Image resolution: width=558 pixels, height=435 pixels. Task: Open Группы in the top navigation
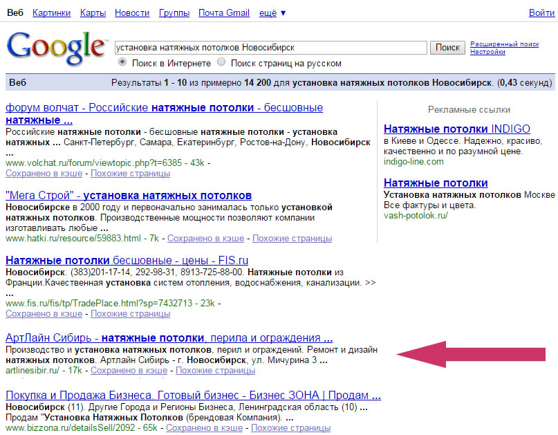click(x=174, y=13)
